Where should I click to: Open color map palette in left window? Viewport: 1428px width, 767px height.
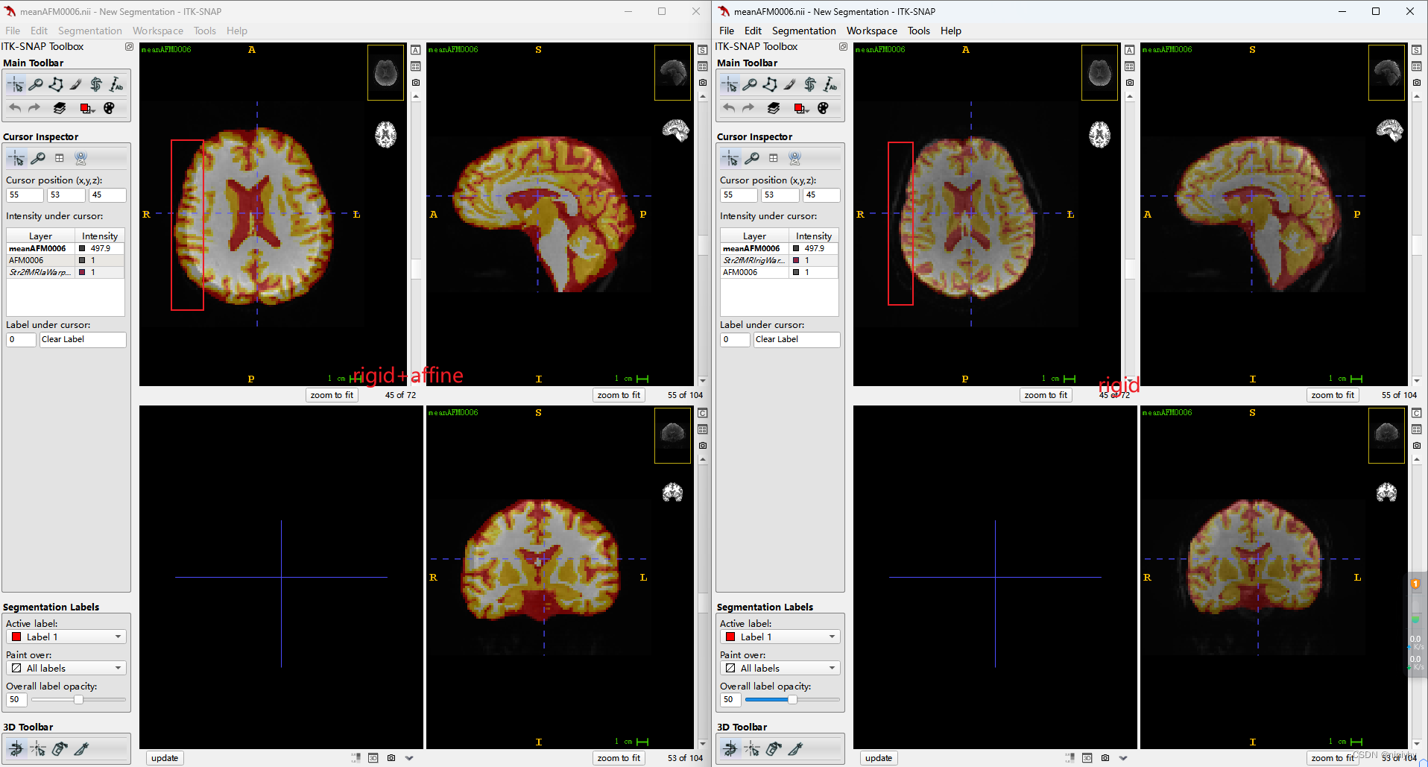tap(109, 108)
